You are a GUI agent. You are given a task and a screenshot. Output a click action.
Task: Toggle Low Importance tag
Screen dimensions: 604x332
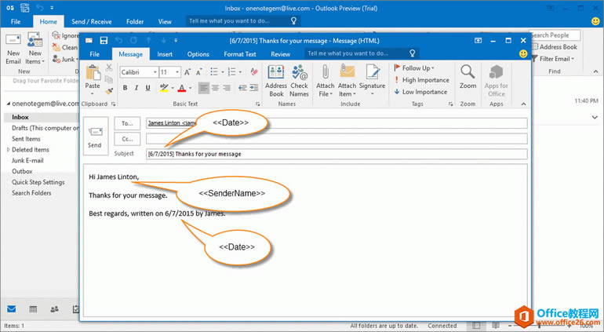click(x=420, y=92)
